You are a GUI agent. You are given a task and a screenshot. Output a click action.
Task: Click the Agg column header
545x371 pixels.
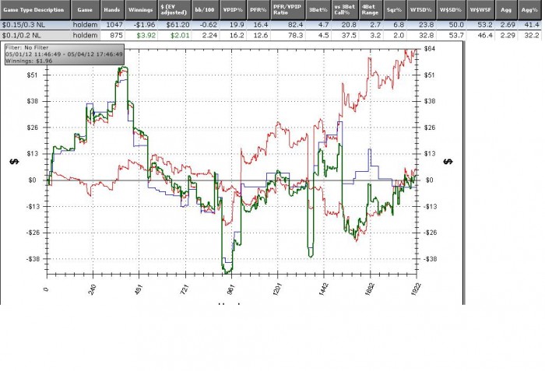[x=506, y=10]
